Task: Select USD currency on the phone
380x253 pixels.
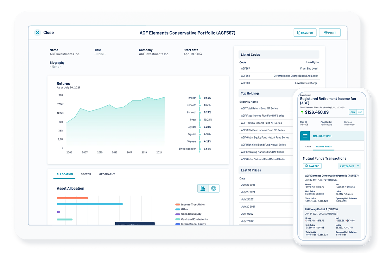Action: pos(360,112)
